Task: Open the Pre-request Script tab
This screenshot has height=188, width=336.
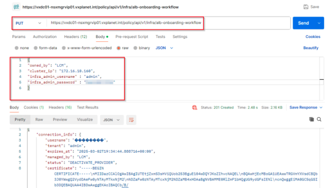Action: [x=132, y=37]
